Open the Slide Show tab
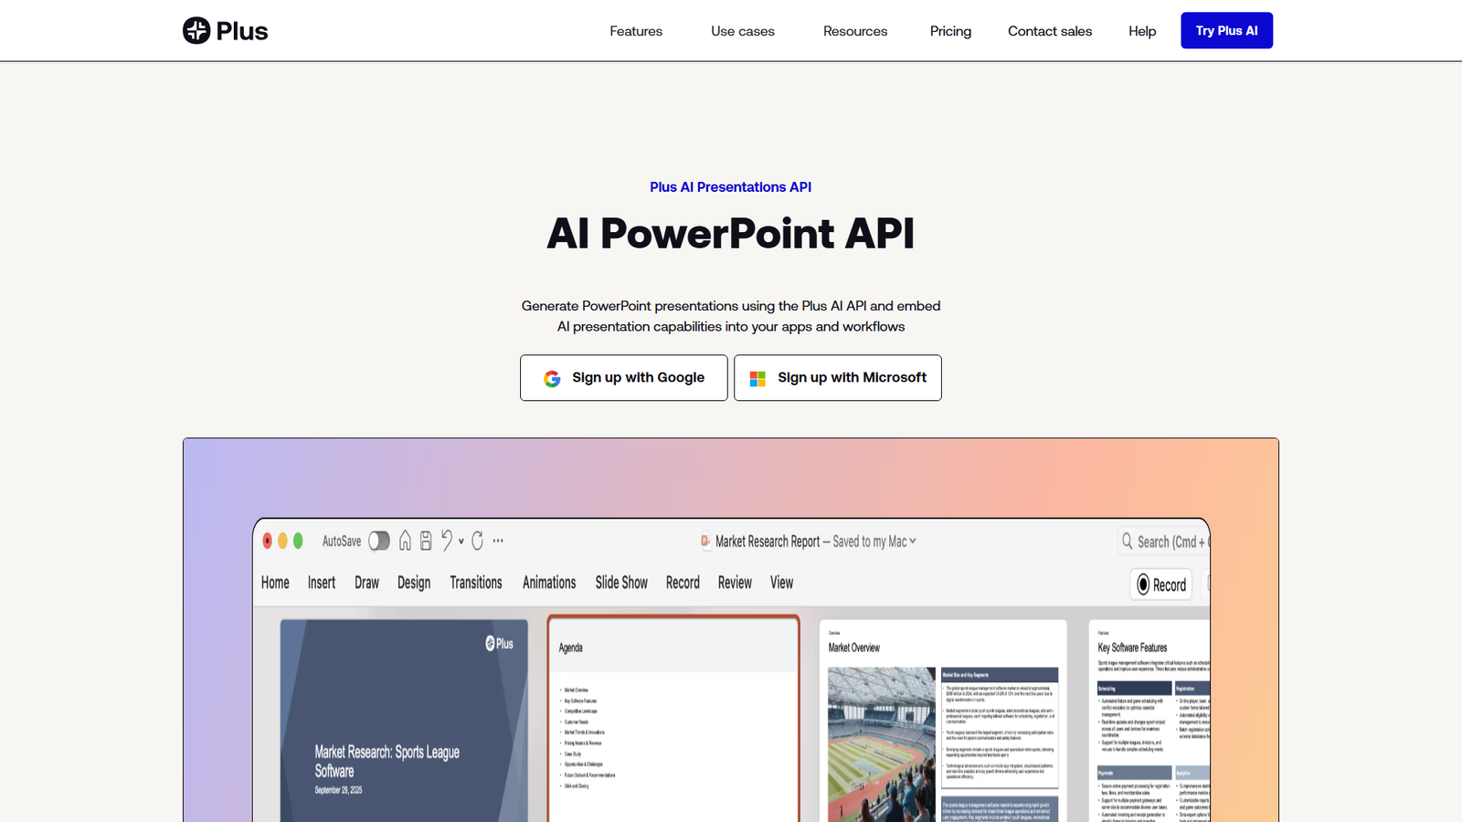Screen dimensions: 1462x822 click(x=621, y=582)
